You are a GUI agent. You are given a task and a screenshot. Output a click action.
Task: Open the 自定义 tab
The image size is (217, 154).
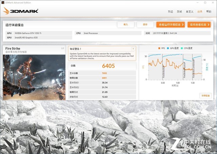[190, 12]
